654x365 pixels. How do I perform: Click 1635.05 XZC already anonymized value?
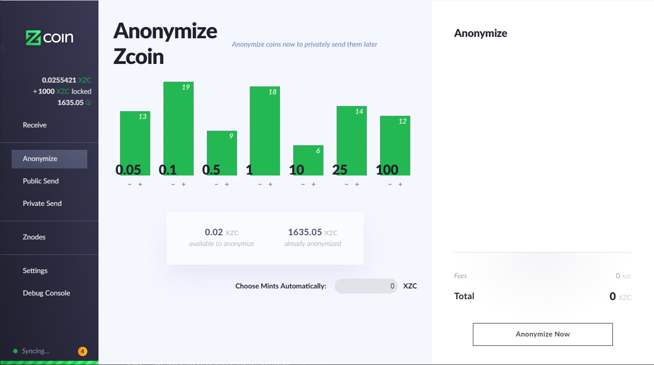tap(313, 232)
